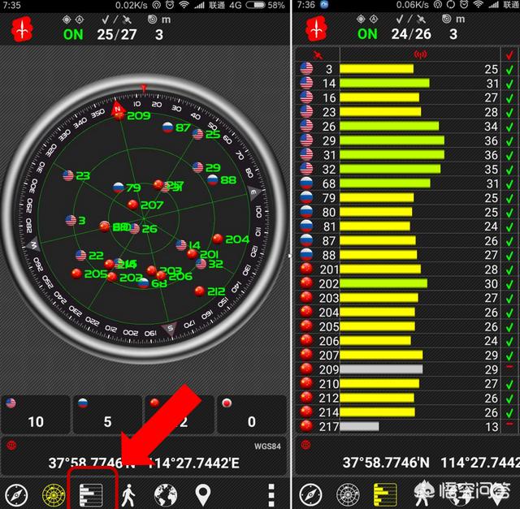
Task: Select satellite 14 on sky radar
Action: [x=188, y=245]
